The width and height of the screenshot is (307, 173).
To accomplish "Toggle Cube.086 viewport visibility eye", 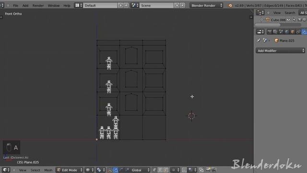I will click(289, 20).
